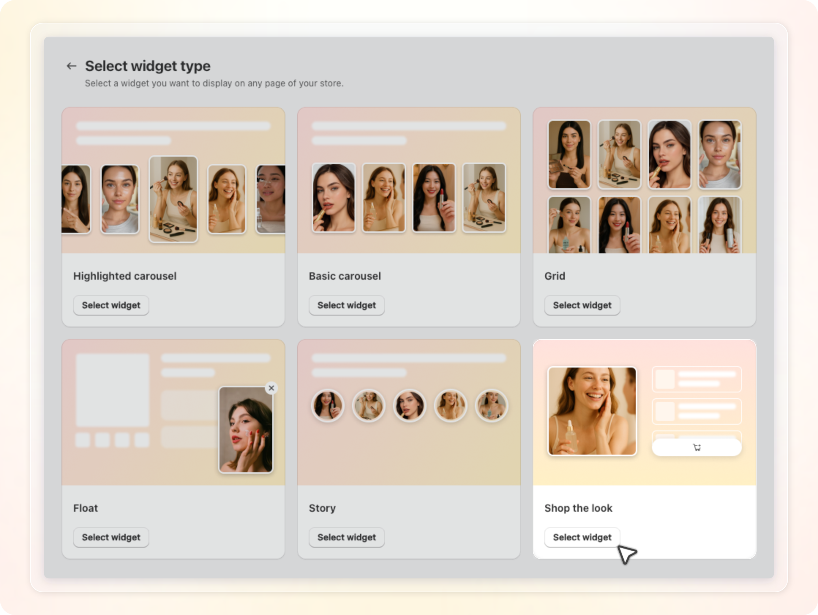Choose Select widget under Float
This screenshot has height=615, width=818.
(111, 537)
